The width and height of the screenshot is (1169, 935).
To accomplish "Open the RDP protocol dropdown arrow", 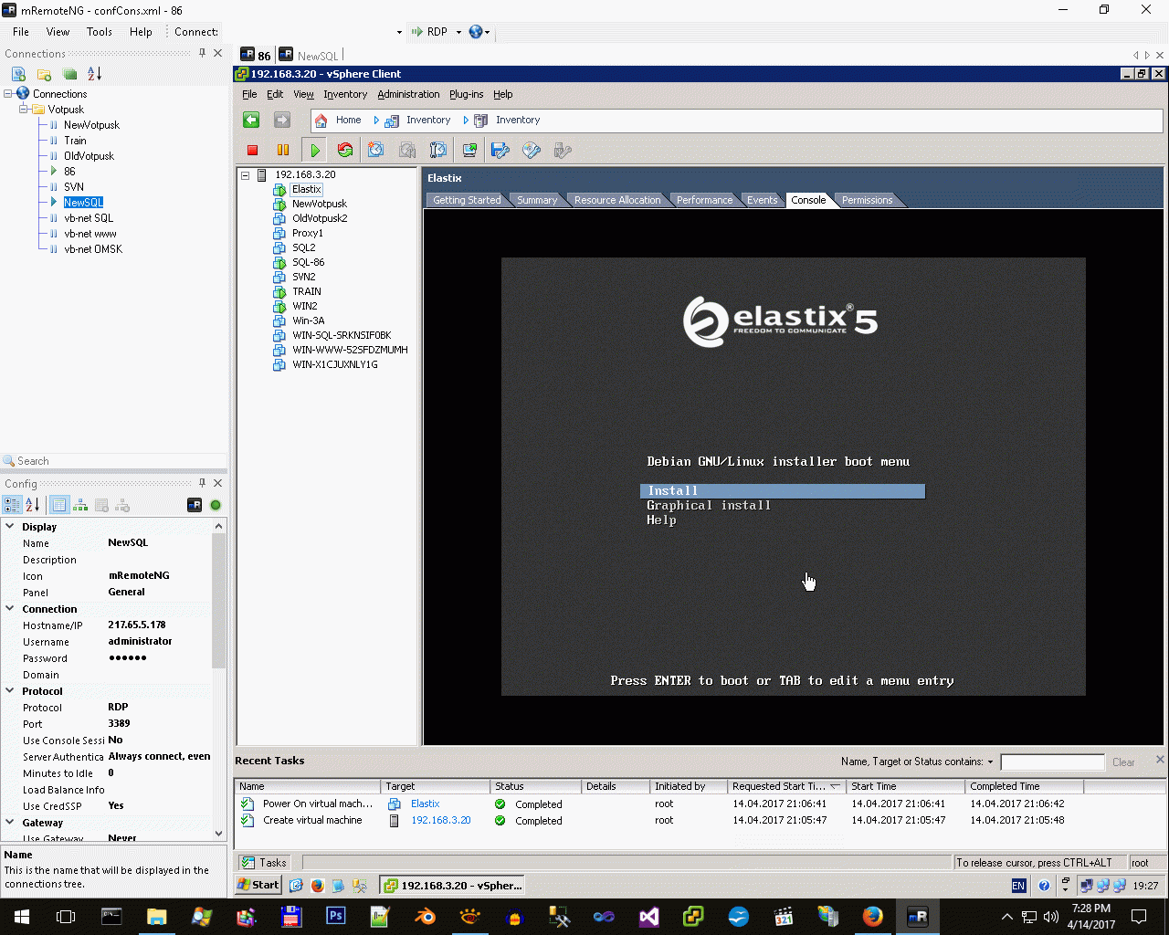I will (x=458, y=32).
